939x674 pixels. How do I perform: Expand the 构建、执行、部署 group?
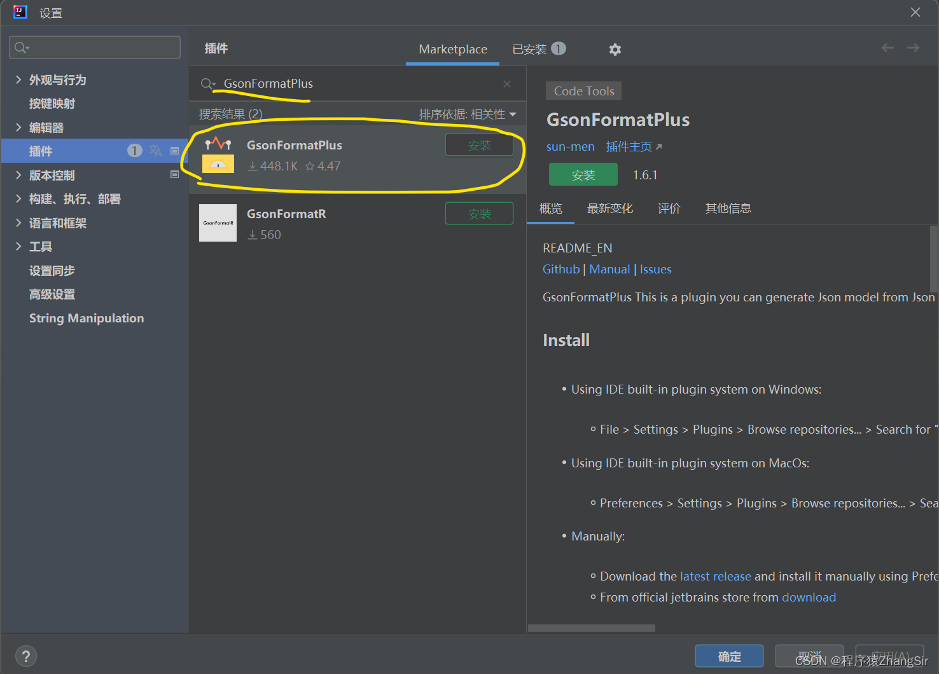coord(18,198)
